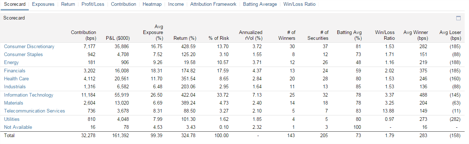Go to the Batting Average tab
Viewport: 469px width, 144px height.
pyautogui.click(x=260, y=4)
